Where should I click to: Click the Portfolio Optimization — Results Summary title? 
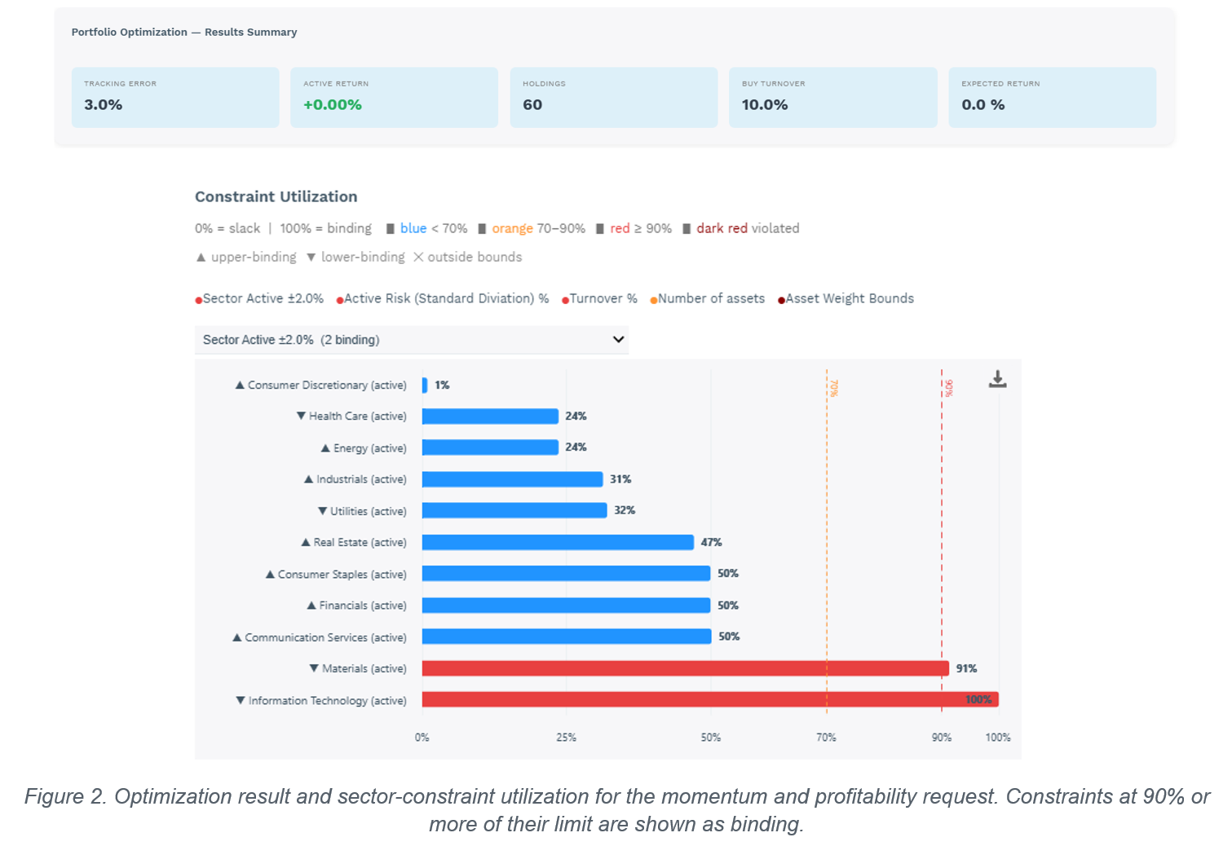[x=184, y=32]
